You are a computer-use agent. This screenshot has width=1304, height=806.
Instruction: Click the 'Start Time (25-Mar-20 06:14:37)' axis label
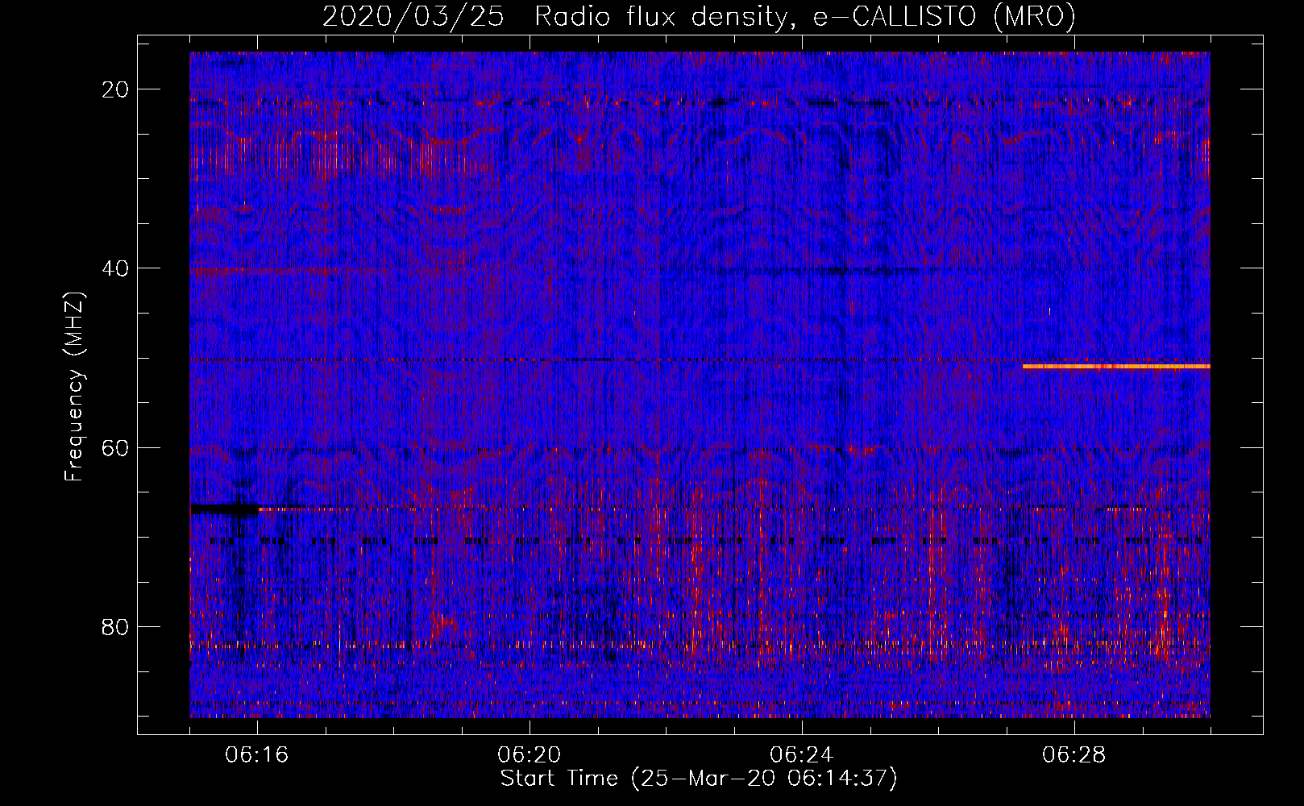699,779
